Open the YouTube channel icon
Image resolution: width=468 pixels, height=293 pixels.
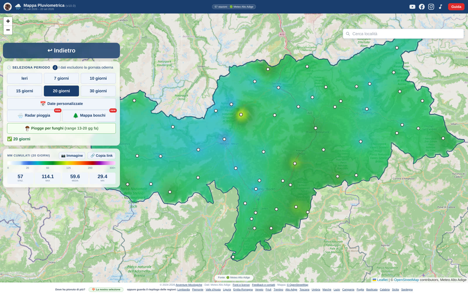412,7
